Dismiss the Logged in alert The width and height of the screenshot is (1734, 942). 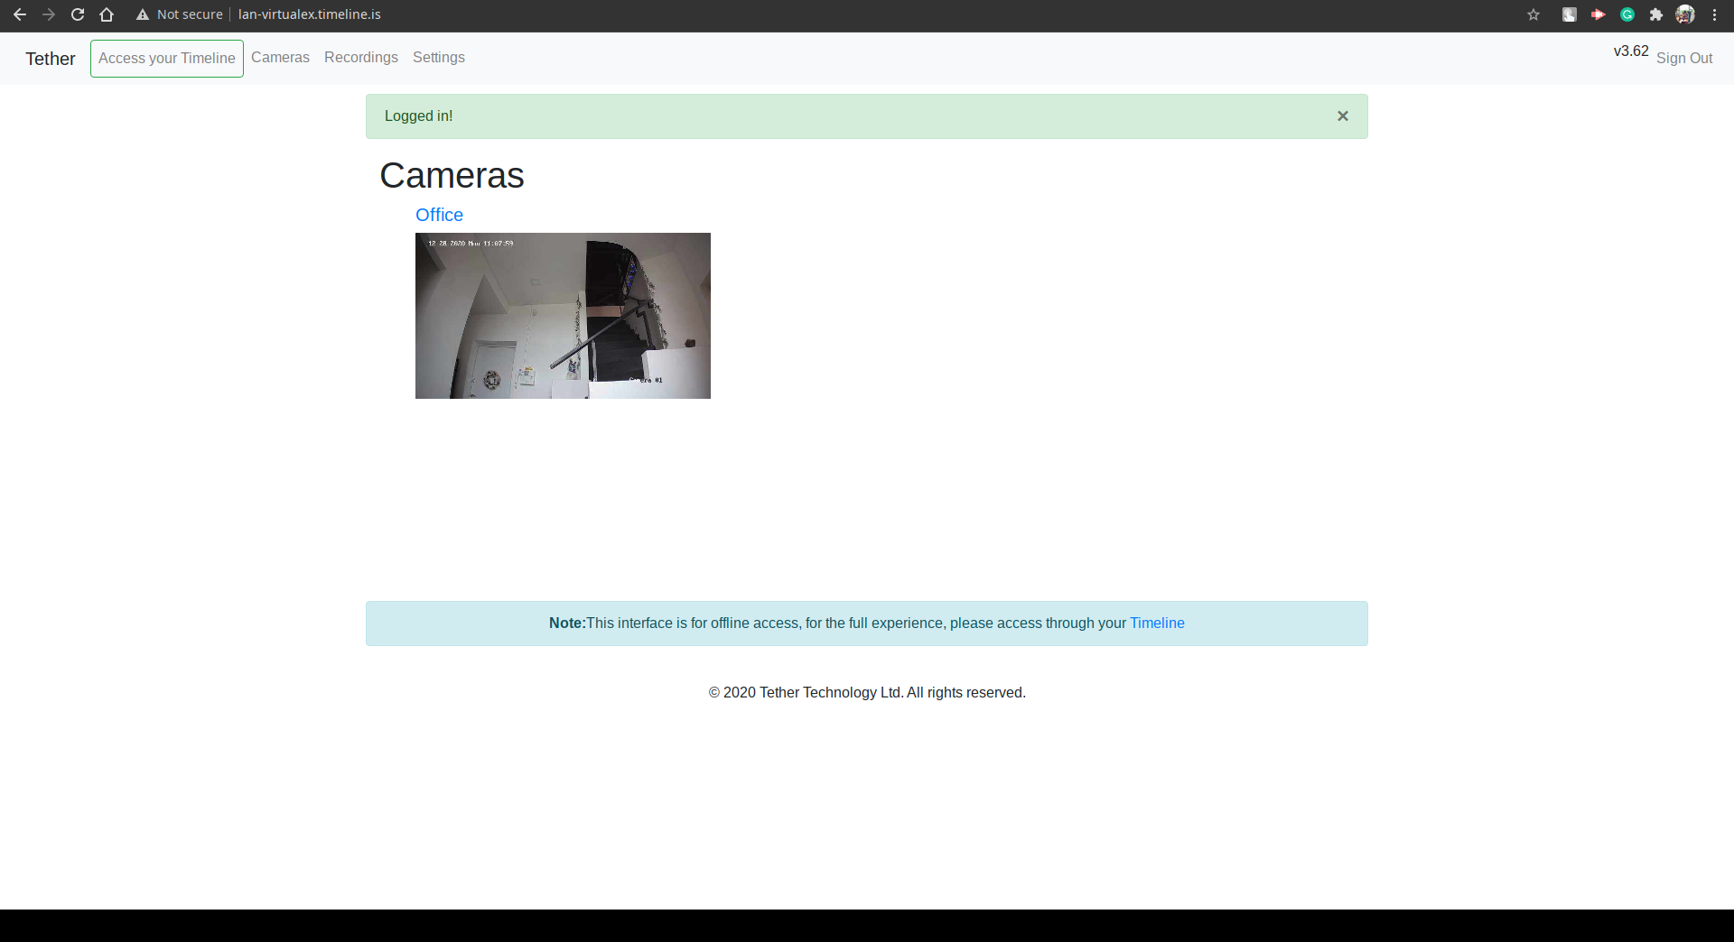tap(1343, 115)
